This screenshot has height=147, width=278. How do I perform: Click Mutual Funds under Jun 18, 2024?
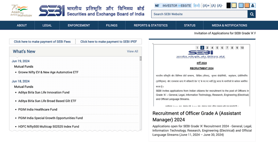(x=24, y=87)
